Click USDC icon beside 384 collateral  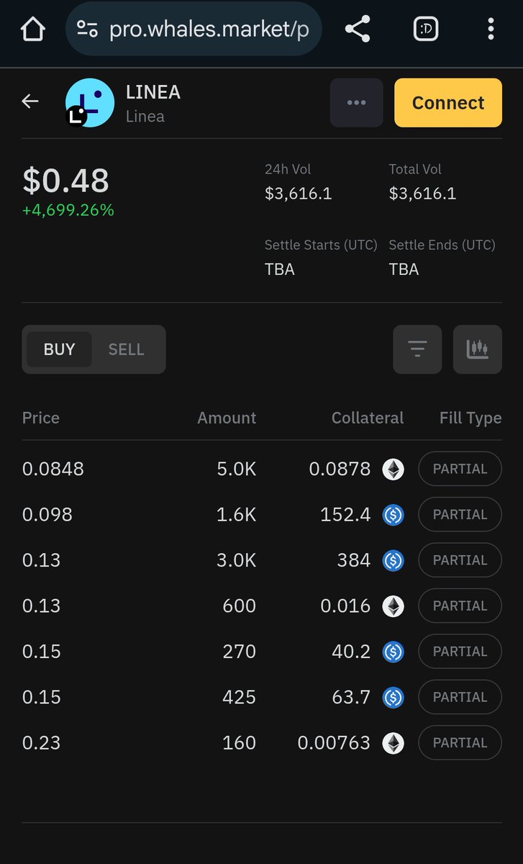[393, 560]
